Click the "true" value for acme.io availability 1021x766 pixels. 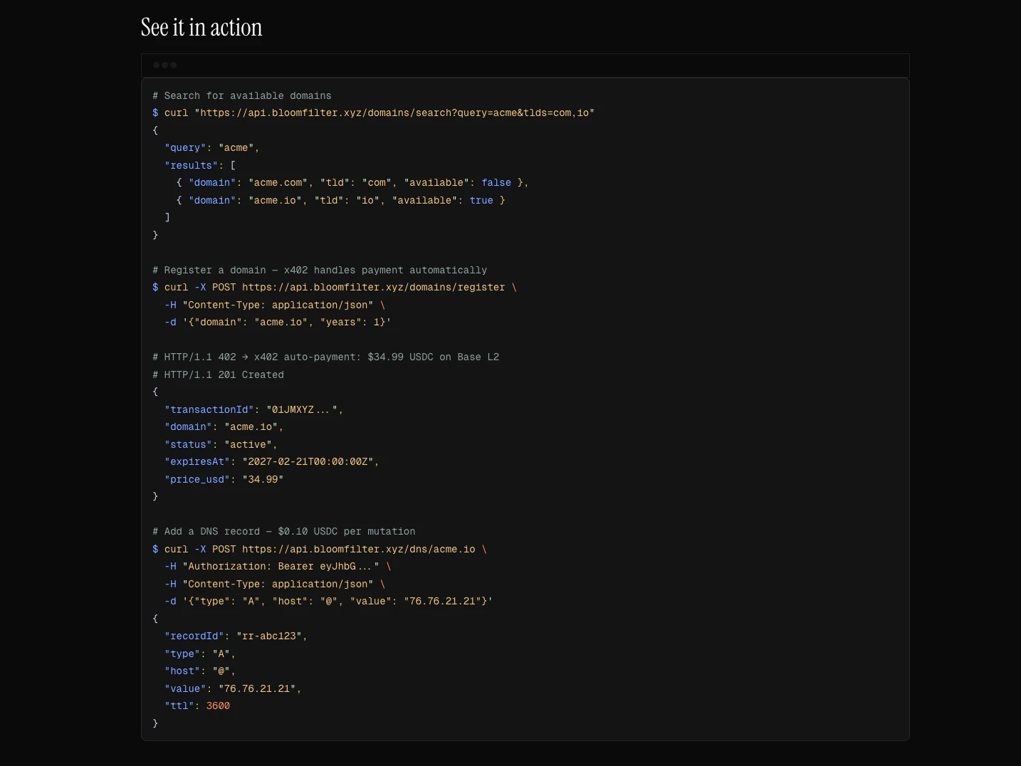(x=481, y=201)
